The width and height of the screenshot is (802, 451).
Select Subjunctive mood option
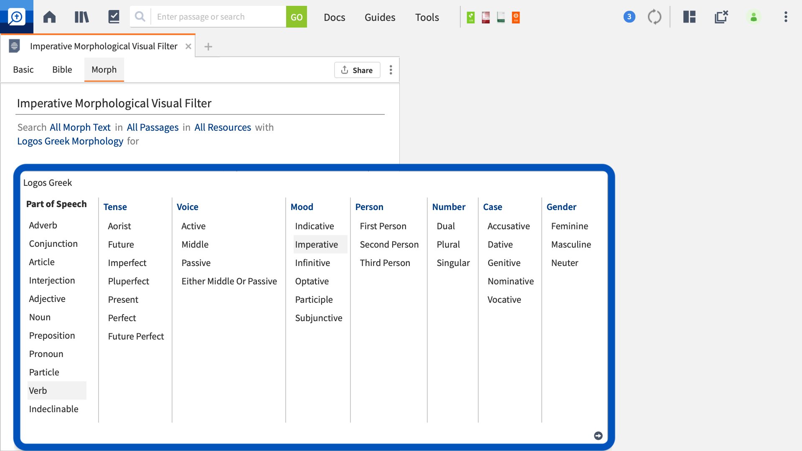coord(319,318)
